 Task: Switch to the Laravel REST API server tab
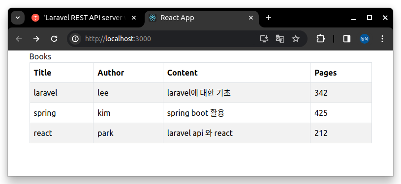85,18
